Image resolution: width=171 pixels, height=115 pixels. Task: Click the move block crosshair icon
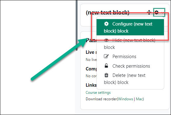click(149, 12)
